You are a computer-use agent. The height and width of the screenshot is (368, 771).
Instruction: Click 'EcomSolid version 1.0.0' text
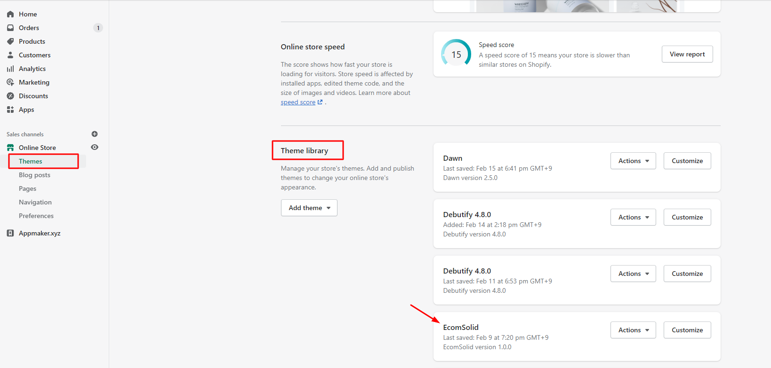tap(477, 347)
